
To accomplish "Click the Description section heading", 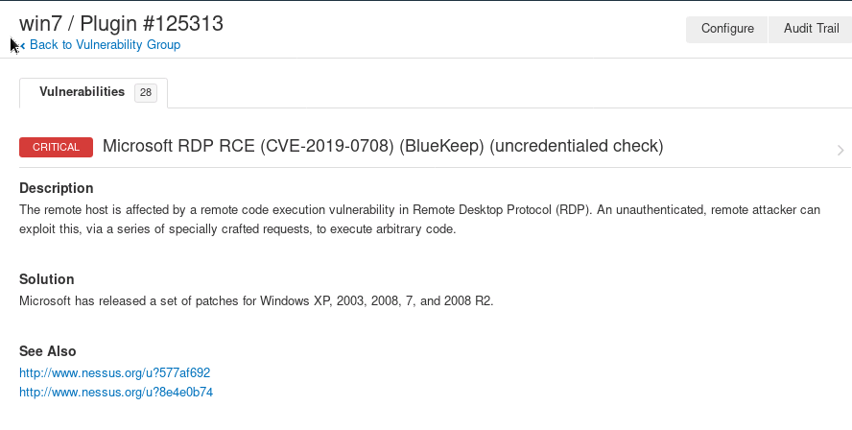I will coord(57,188).
